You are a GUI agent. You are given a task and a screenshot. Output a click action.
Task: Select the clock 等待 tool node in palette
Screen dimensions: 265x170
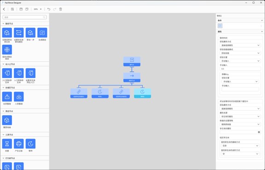[x=30, y=144]
